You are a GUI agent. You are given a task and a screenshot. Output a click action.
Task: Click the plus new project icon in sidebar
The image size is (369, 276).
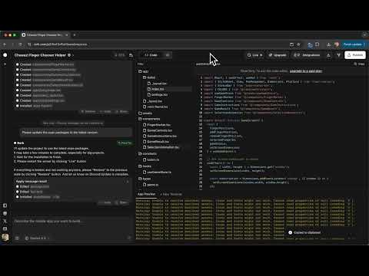tap(5, 64)
